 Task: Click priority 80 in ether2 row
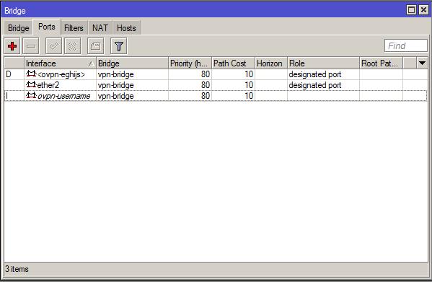(x=206, y=85)
